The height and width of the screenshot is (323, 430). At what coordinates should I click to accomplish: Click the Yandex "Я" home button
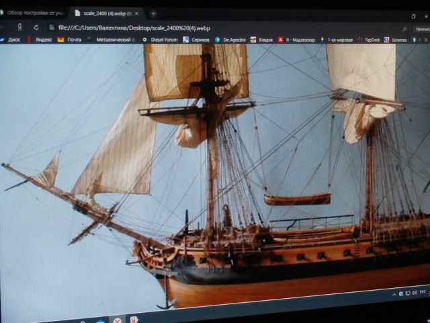coord(20,27)
